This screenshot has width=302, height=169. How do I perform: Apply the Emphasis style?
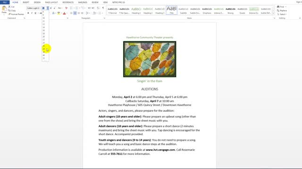click(207, 10)
